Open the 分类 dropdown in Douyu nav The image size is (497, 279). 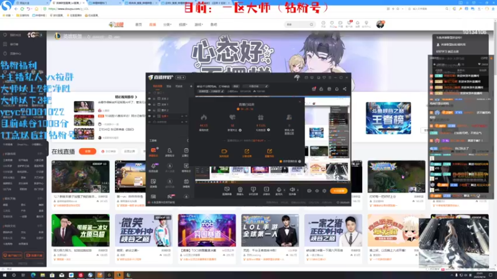point(167,24)
